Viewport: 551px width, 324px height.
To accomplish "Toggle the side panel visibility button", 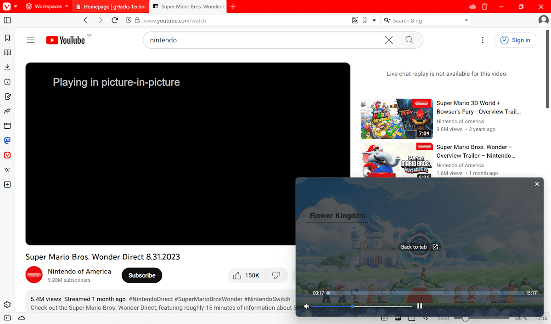I will pos(7,20).
